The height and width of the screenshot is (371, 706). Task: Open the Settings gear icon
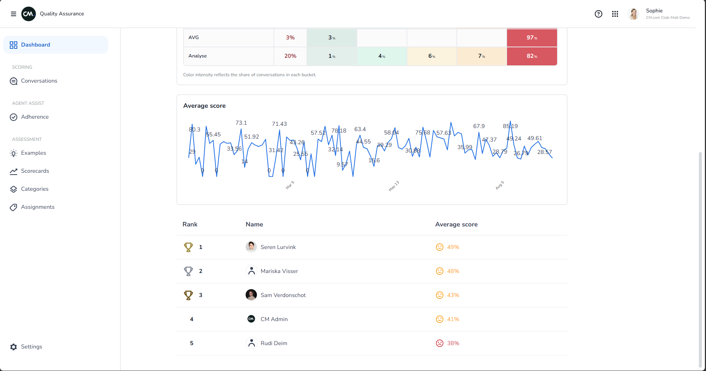coord(14,347)
